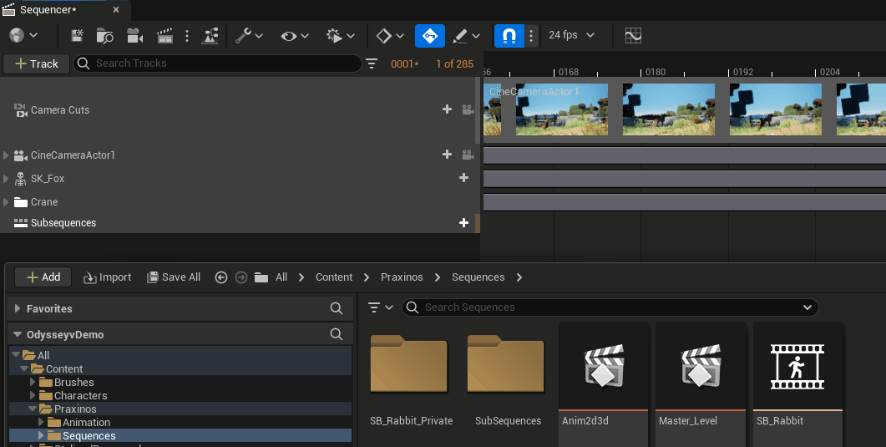Click the track filter icon next to search

[x=372, y=63]
